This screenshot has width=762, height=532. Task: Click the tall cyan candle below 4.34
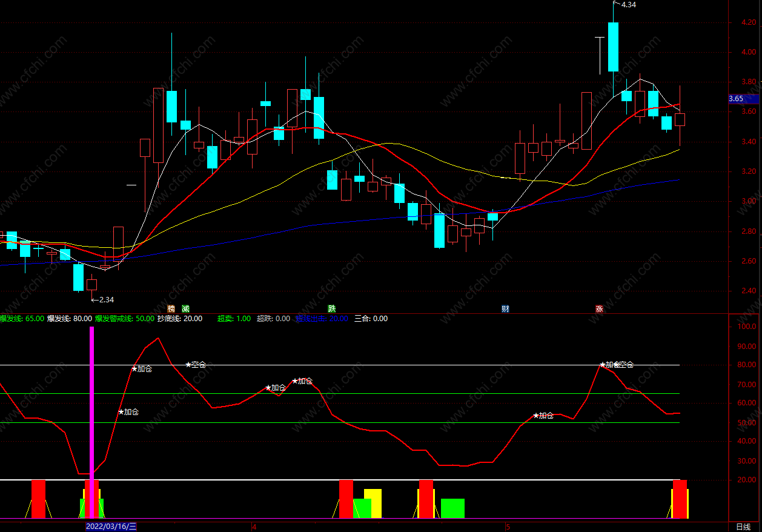pos(613,47)
